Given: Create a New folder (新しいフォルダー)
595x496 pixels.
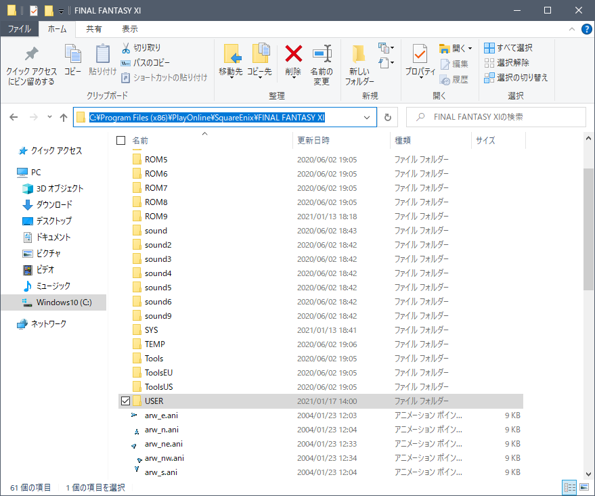Looking at the screenshot, I should (x=359, y=65).
